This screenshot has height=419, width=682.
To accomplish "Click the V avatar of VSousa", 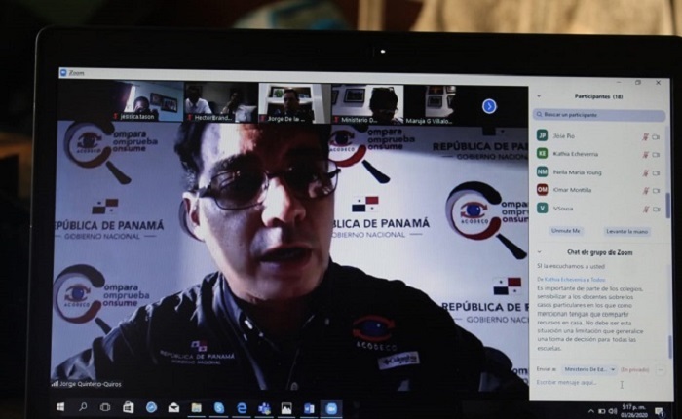I will coord(542,208).
